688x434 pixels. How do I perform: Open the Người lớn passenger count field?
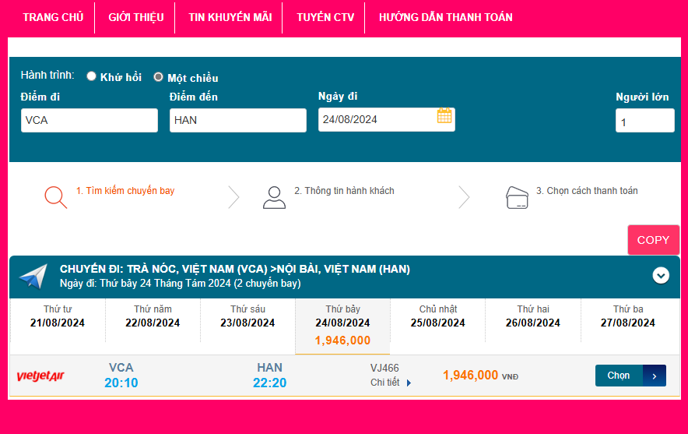(644, 121)
